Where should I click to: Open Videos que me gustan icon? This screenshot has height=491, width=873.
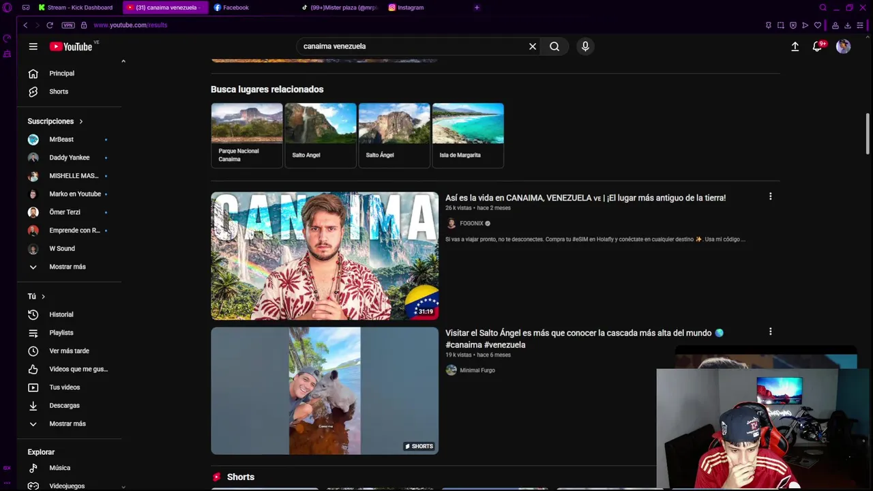point(33,369)
